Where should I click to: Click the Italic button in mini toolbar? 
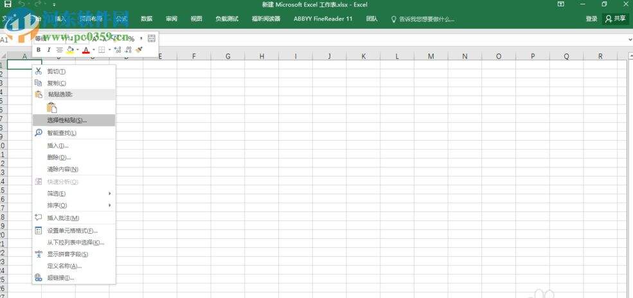[x=48, y=50]
